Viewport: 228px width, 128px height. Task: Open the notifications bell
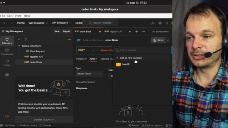pyautogui.click(x=167, y=23)
